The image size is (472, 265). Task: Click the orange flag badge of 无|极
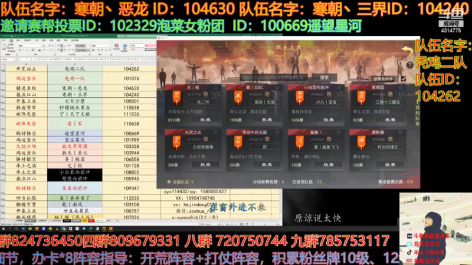pyautogui.click(x=176, y=98)
